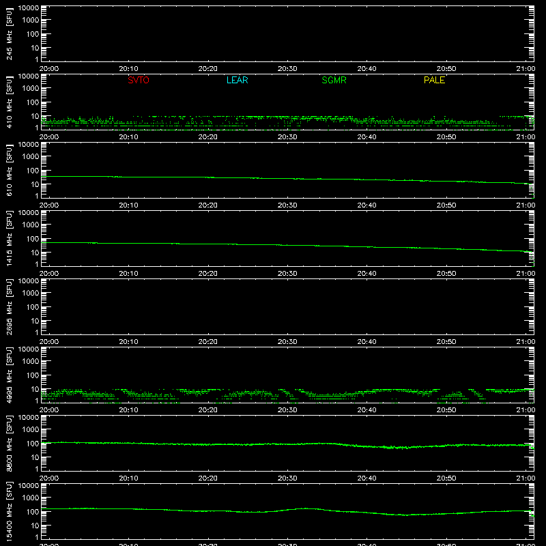Click 20:30 time label below 245 MHz panel
Screen dimensions: 546x546
pyautogui.click(x=287, y=69)
